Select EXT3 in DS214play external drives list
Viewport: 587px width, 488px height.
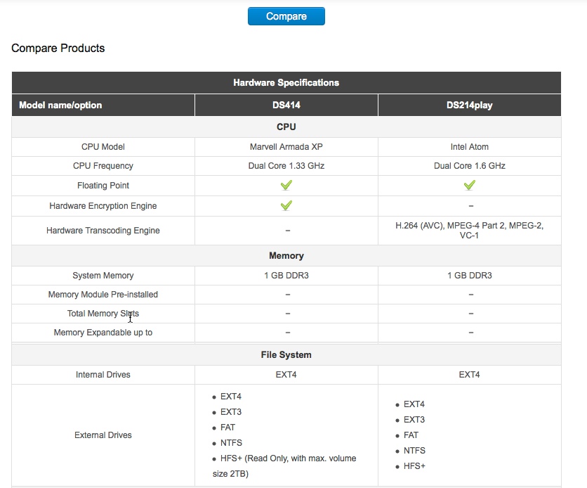click(x=414, y=419)
